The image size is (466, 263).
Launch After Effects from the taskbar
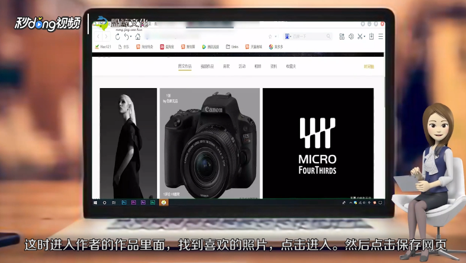coord(143,203)
